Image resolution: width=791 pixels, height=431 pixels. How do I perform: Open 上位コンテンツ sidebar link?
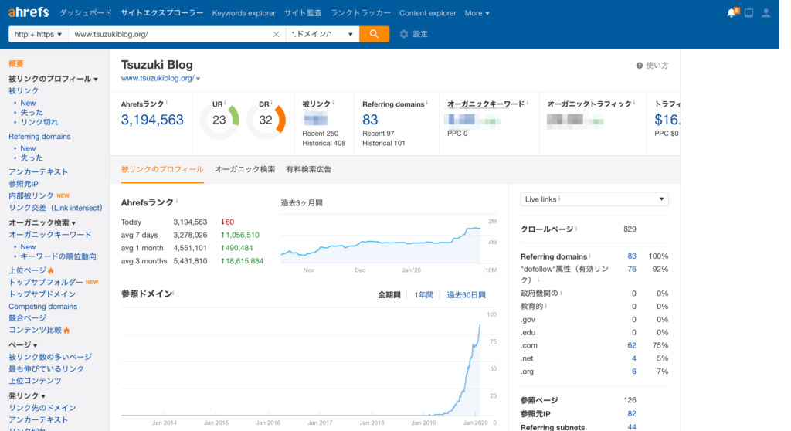35,381
